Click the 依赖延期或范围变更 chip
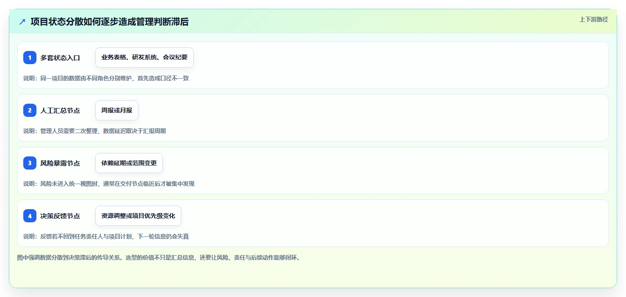626x297 pixels. pyautogui.click(x=129, y=163)
